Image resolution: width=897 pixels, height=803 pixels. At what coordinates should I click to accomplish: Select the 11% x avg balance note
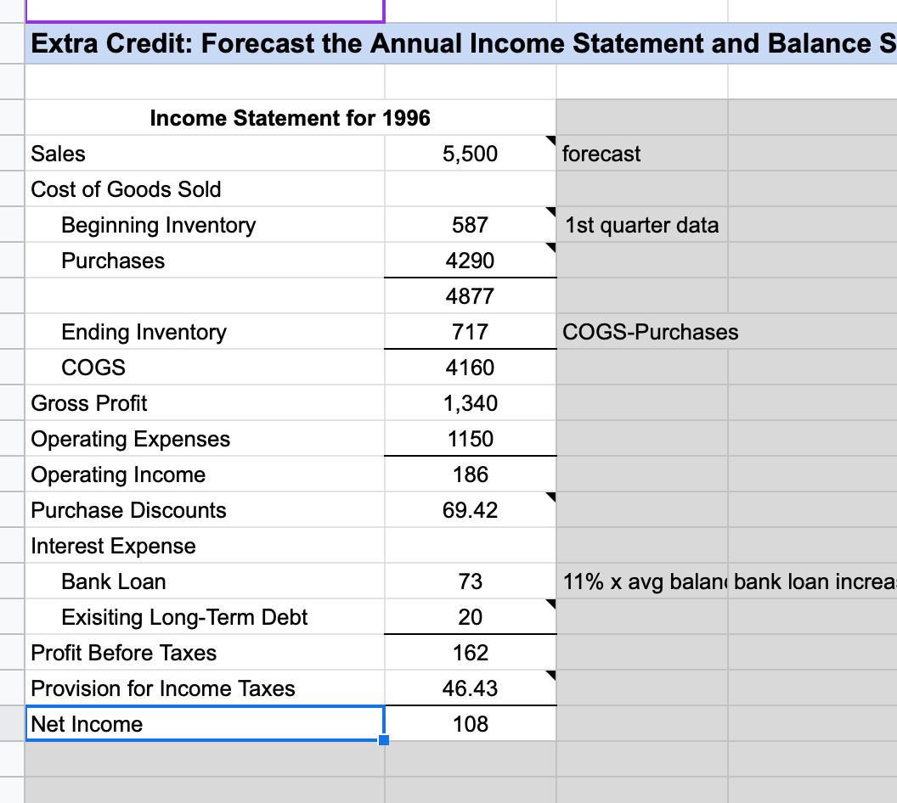pyautogui.click(x=642, y=581)
